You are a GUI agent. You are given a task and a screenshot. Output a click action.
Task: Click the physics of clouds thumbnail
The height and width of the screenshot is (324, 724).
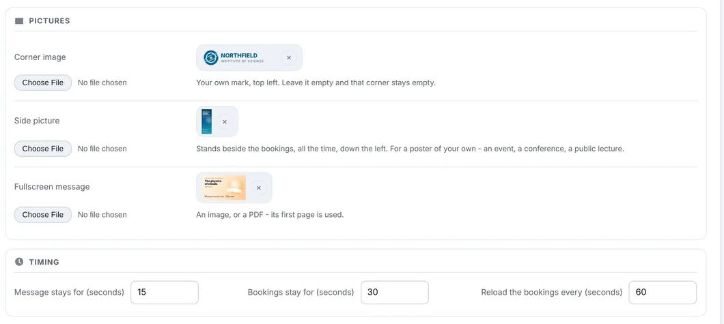(225, 188)
